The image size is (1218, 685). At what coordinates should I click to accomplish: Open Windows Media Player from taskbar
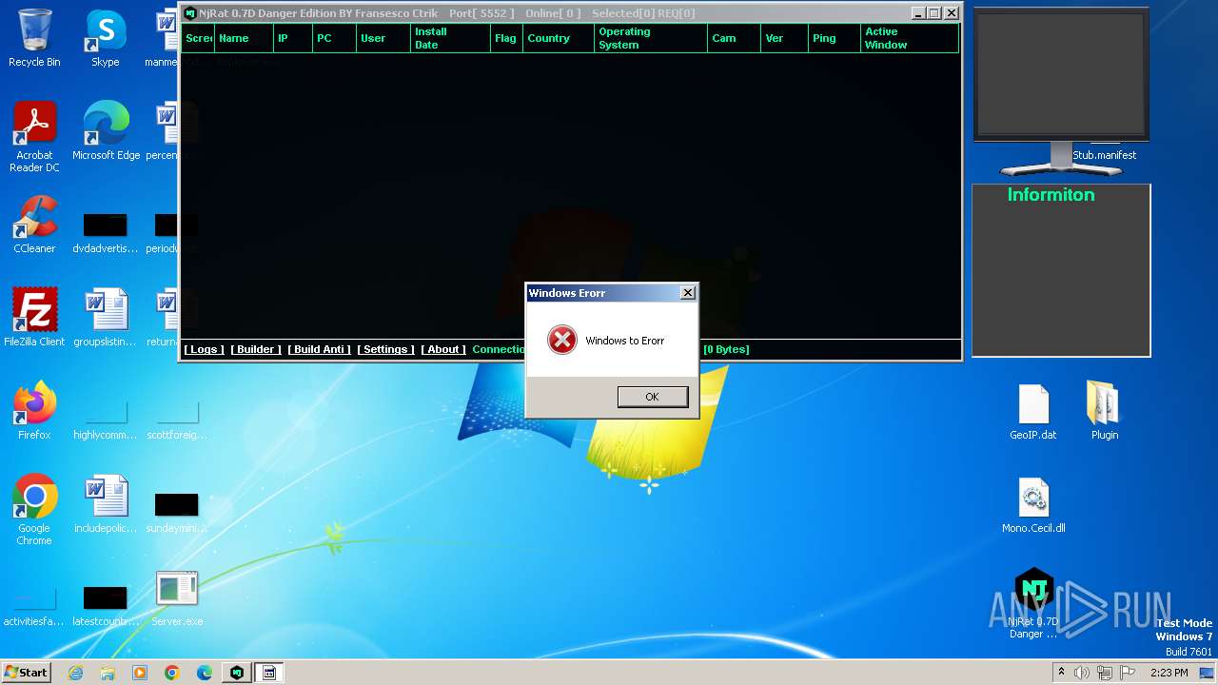[x=140, y=673]
